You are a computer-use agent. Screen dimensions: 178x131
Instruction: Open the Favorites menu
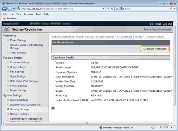click(28, 14)
